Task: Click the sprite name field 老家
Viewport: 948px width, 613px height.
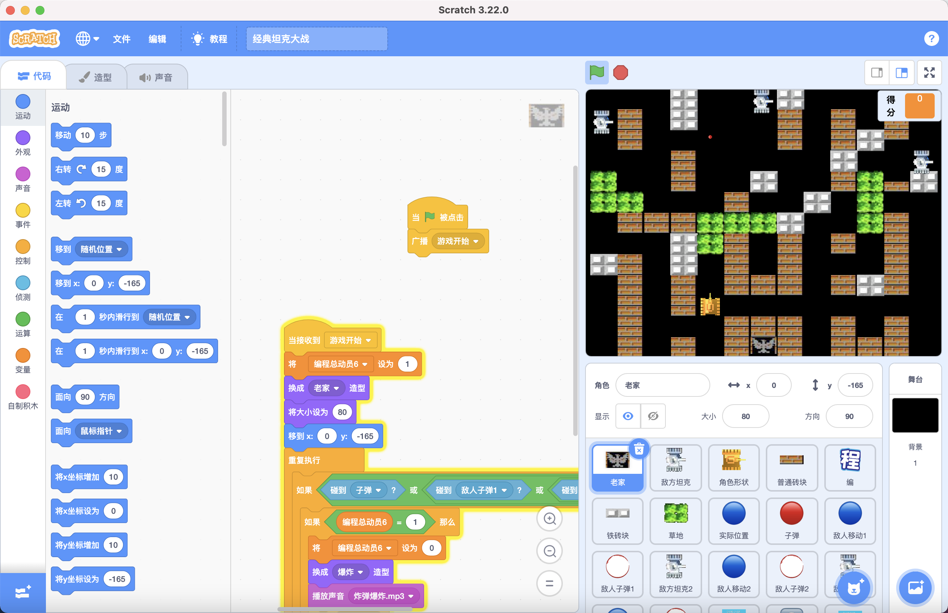Action: click(x=662, y=385)
